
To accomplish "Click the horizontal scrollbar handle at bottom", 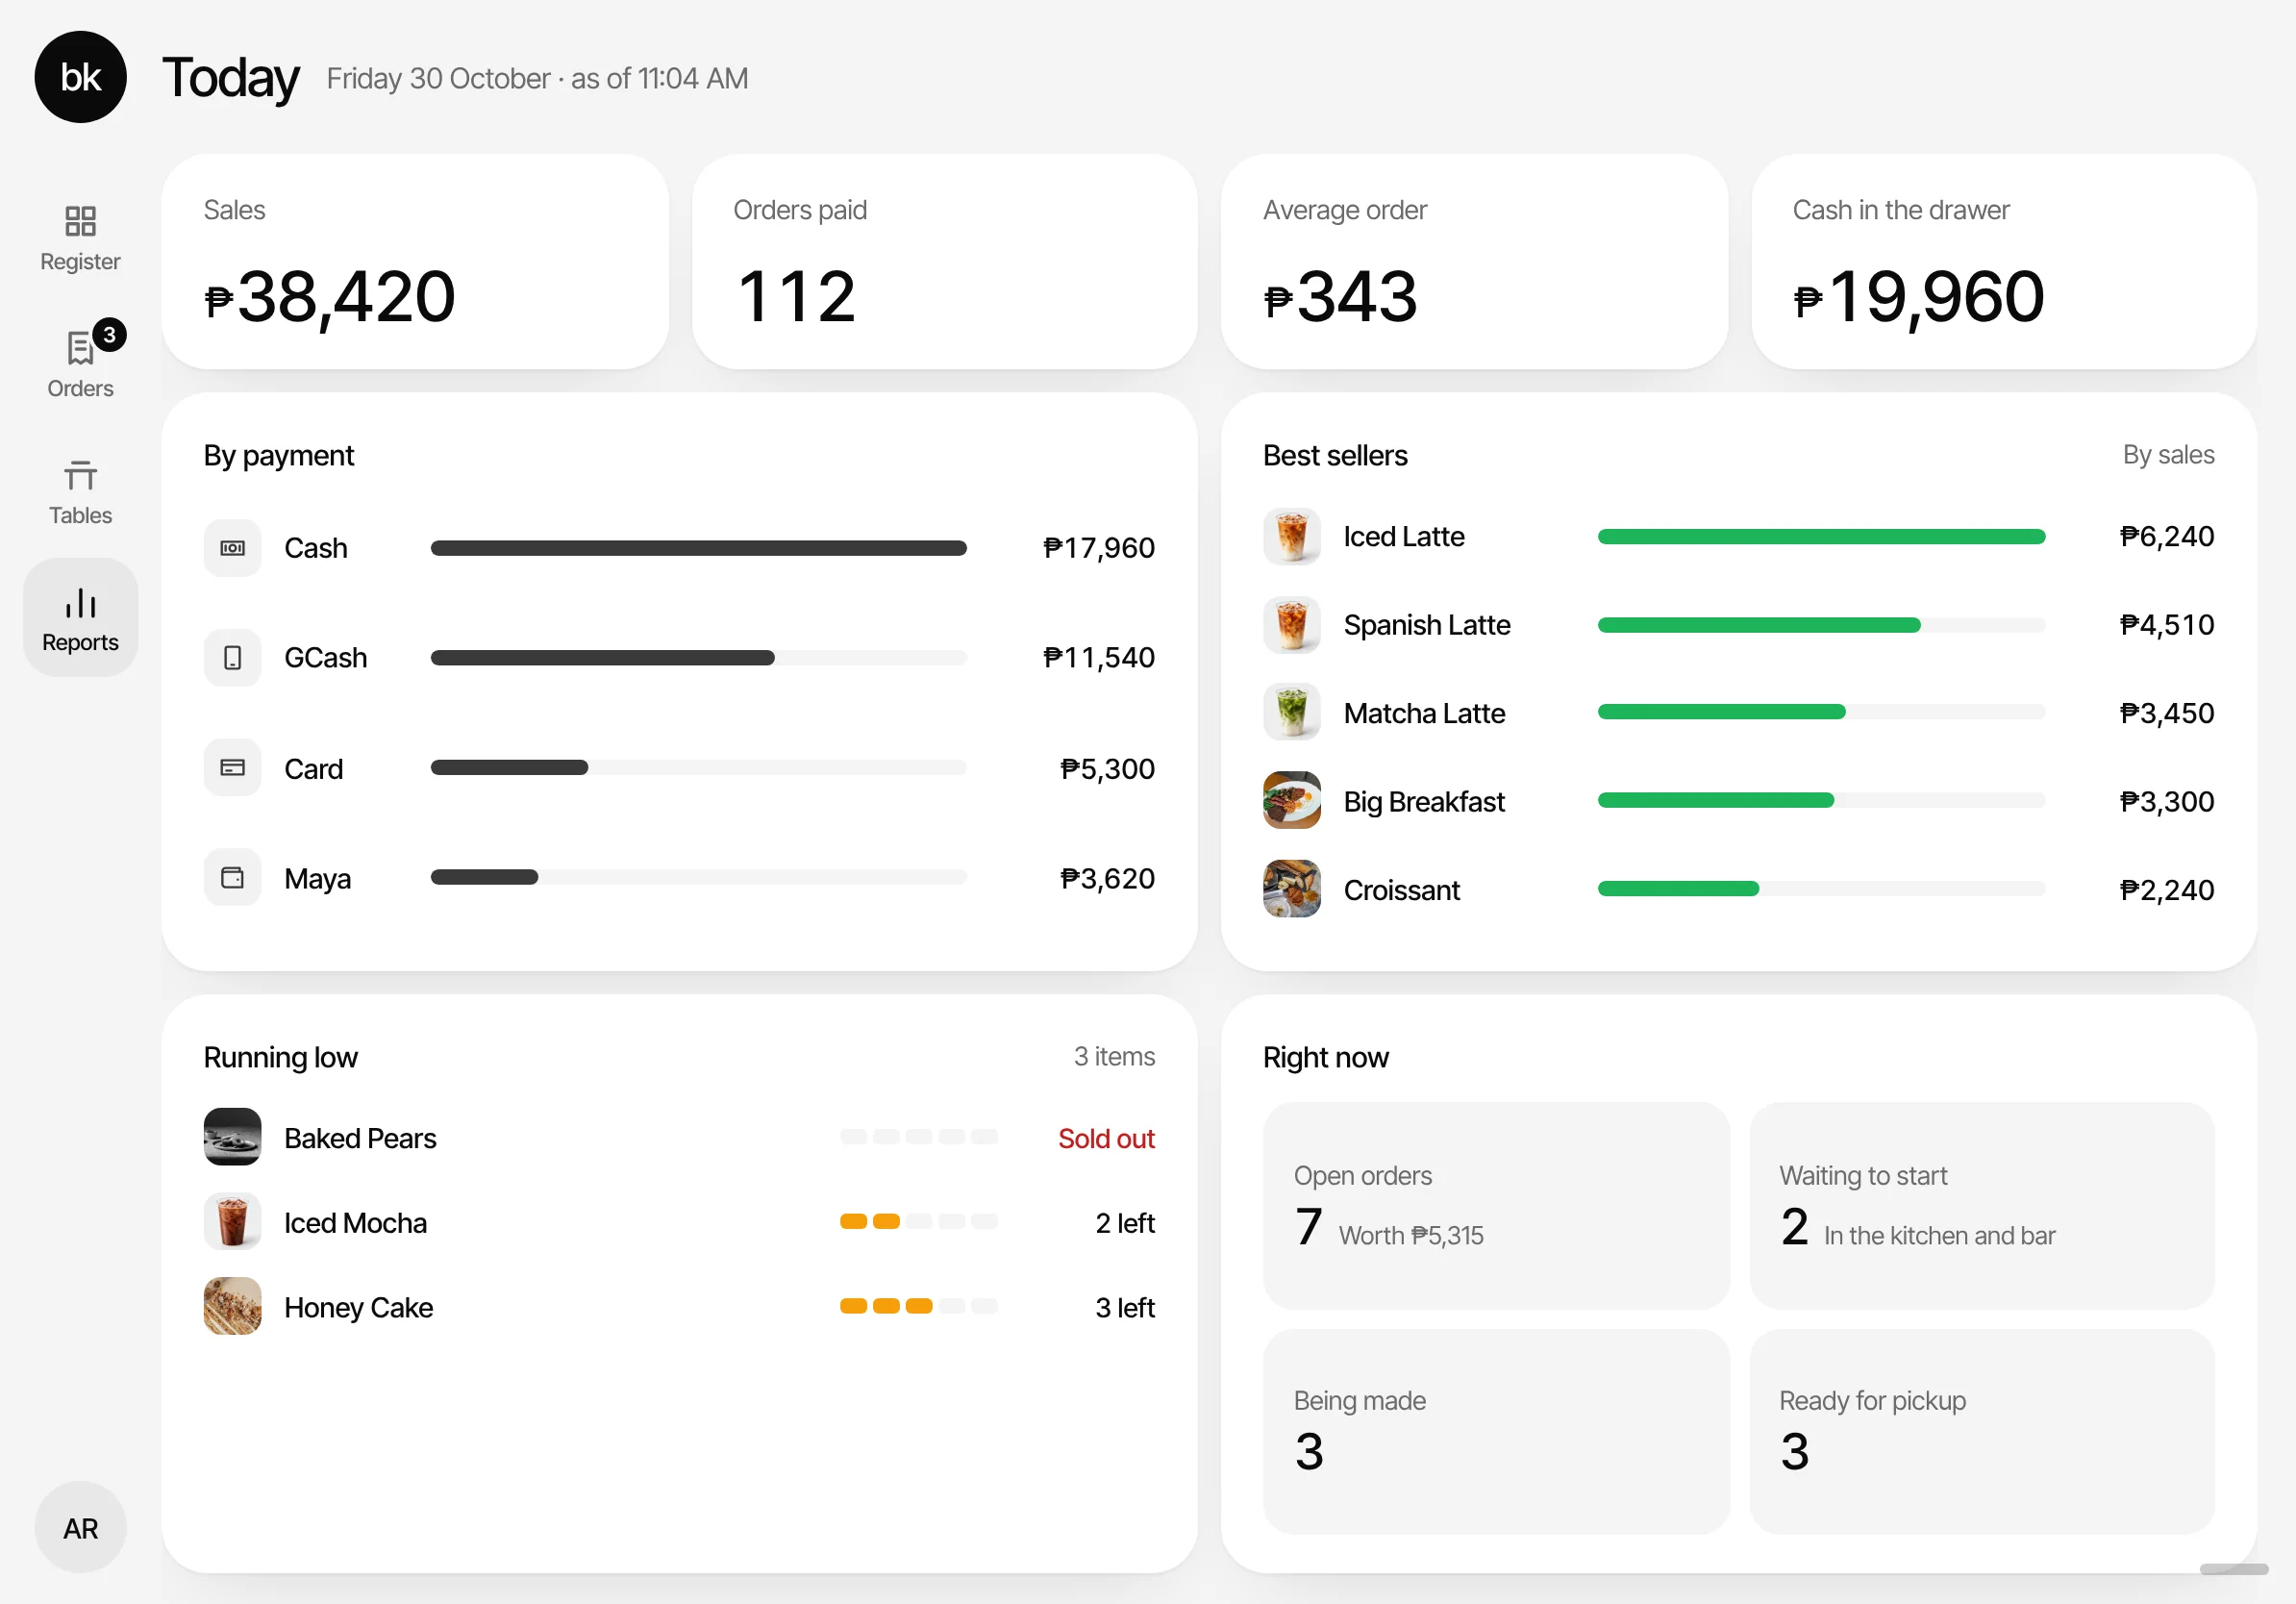I will pyautogui.click(x=2234, y=1570).
